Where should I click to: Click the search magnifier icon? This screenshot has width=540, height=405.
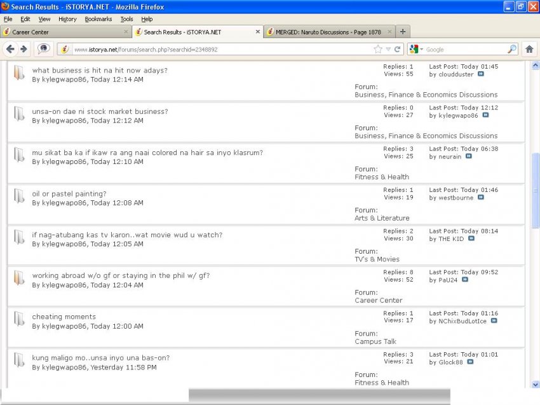tap(511, 49)
